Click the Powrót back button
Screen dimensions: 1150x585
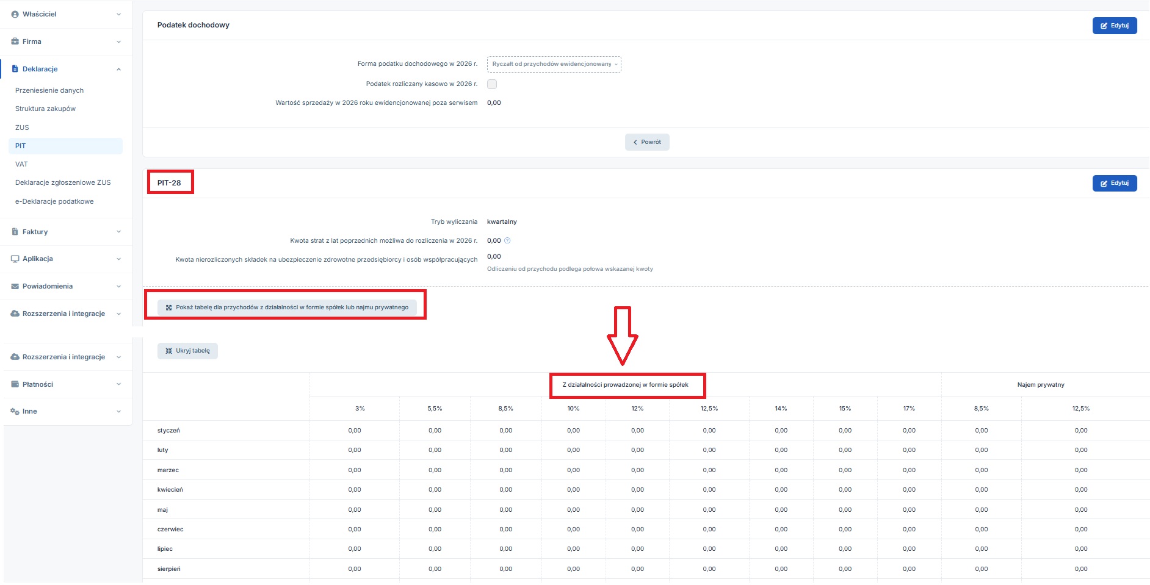click(647, 142)
